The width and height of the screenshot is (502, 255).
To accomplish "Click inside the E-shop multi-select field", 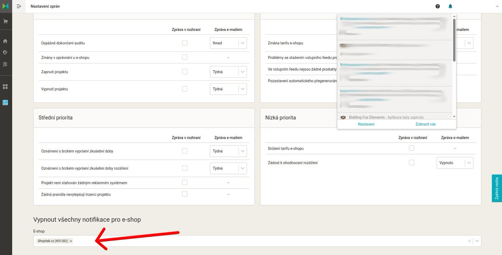I will [x=257, y=241].
